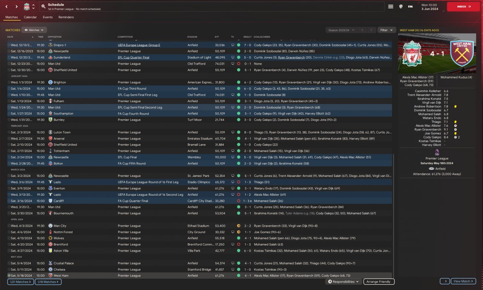Click the small arrow button left of View Match

[x=445, y=281]
